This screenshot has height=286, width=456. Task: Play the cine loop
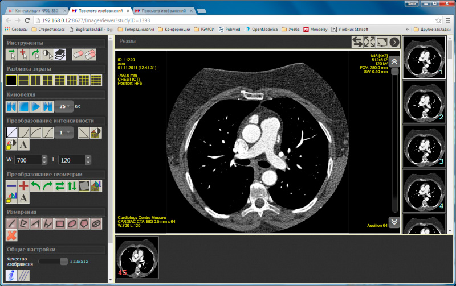[35, 106]
